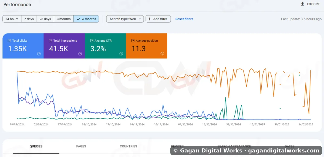Click the 18/08/2024 axis date label
324x157 pixels.
17,125
